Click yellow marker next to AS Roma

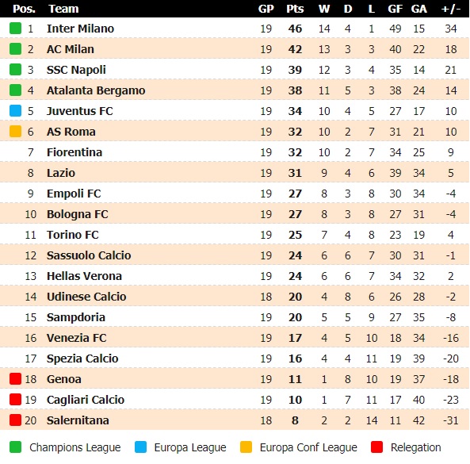pyautogui.click(x=15, y=132)
